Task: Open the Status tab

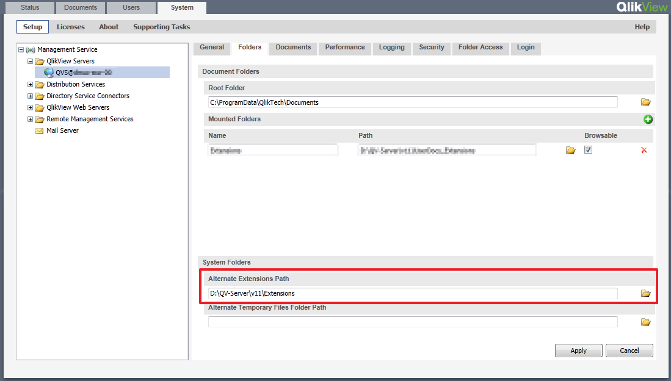Action: coord(30,7)
